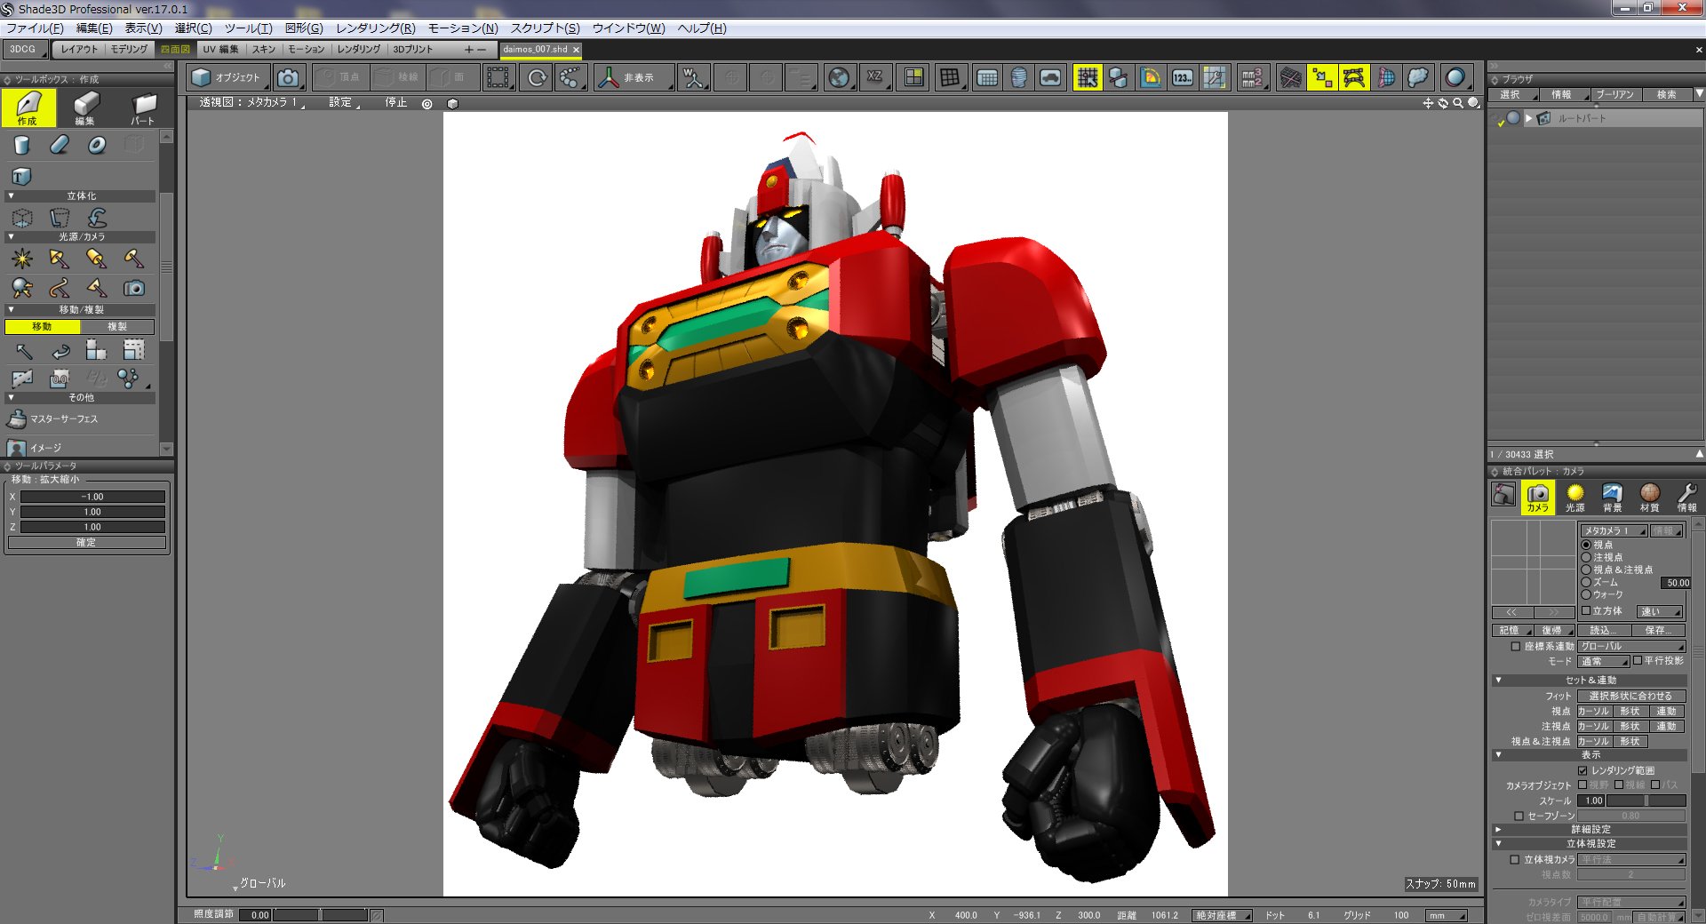
Task: Click the four-view layout icon
Action: pos(913,77)
